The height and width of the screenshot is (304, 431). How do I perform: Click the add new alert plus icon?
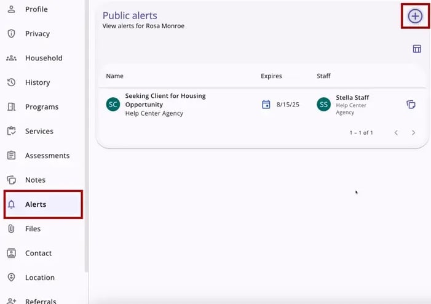point(415,16)
